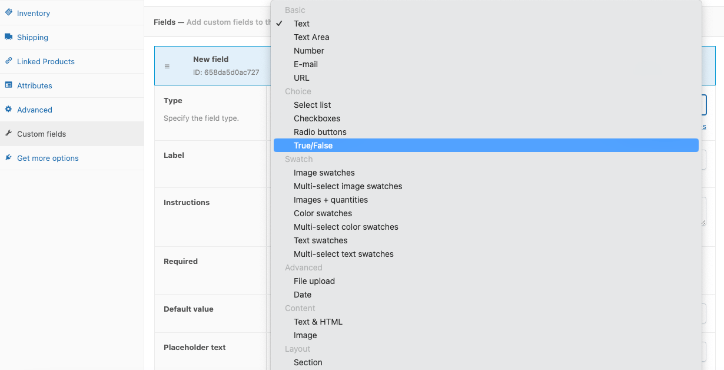Click the Linked Products chain icon
Screen dimensions: 724x370
[x=8, y=61]
